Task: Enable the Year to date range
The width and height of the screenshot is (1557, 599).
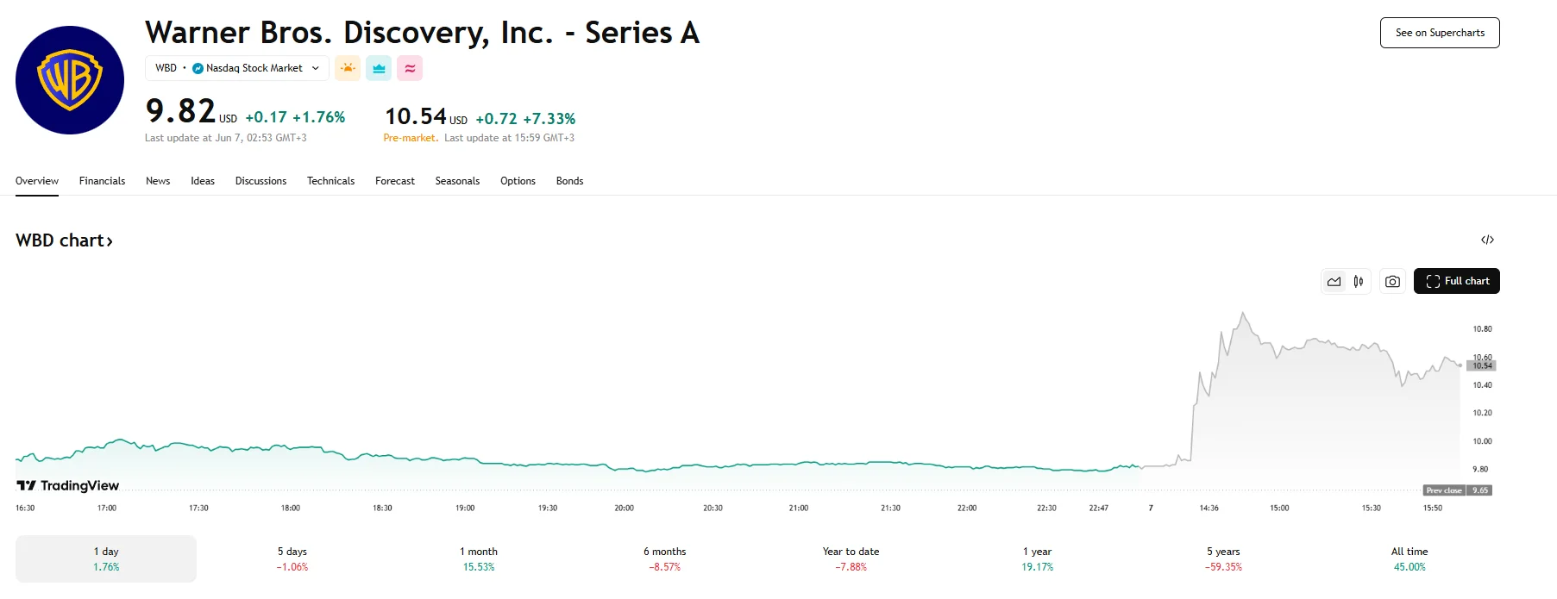Action: [x=848, y=558]
